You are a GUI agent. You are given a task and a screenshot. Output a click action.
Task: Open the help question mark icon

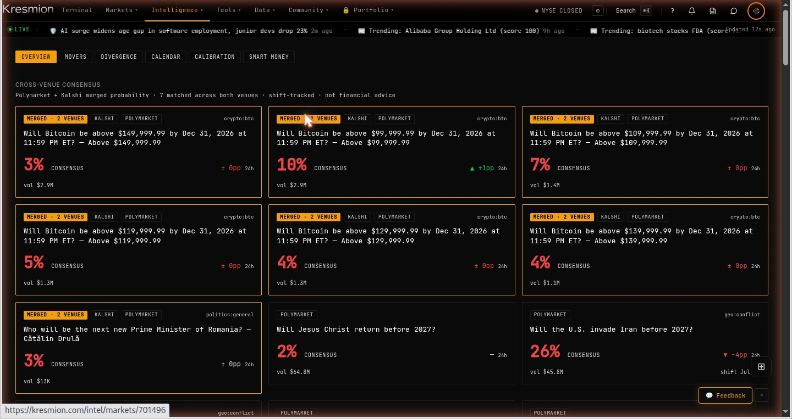[x=672, y=10]
